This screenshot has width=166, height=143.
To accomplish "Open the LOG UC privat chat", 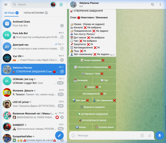I will click(x=34, y=104).
